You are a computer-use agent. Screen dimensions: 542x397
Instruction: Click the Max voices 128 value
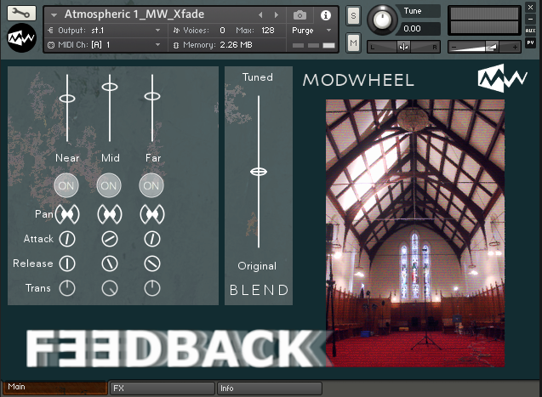(x=268, y=31)
